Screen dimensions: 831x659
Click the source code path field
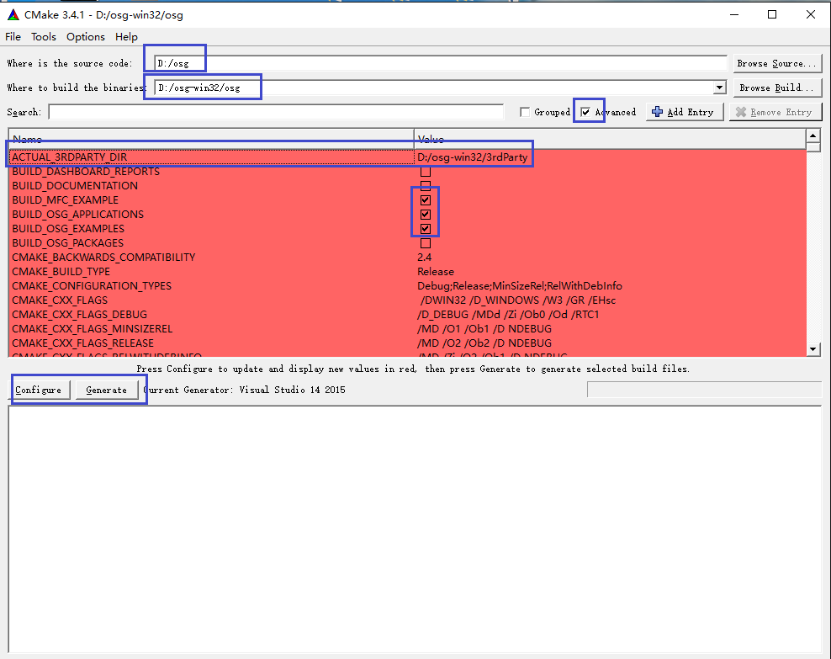(x=441, y=63)
